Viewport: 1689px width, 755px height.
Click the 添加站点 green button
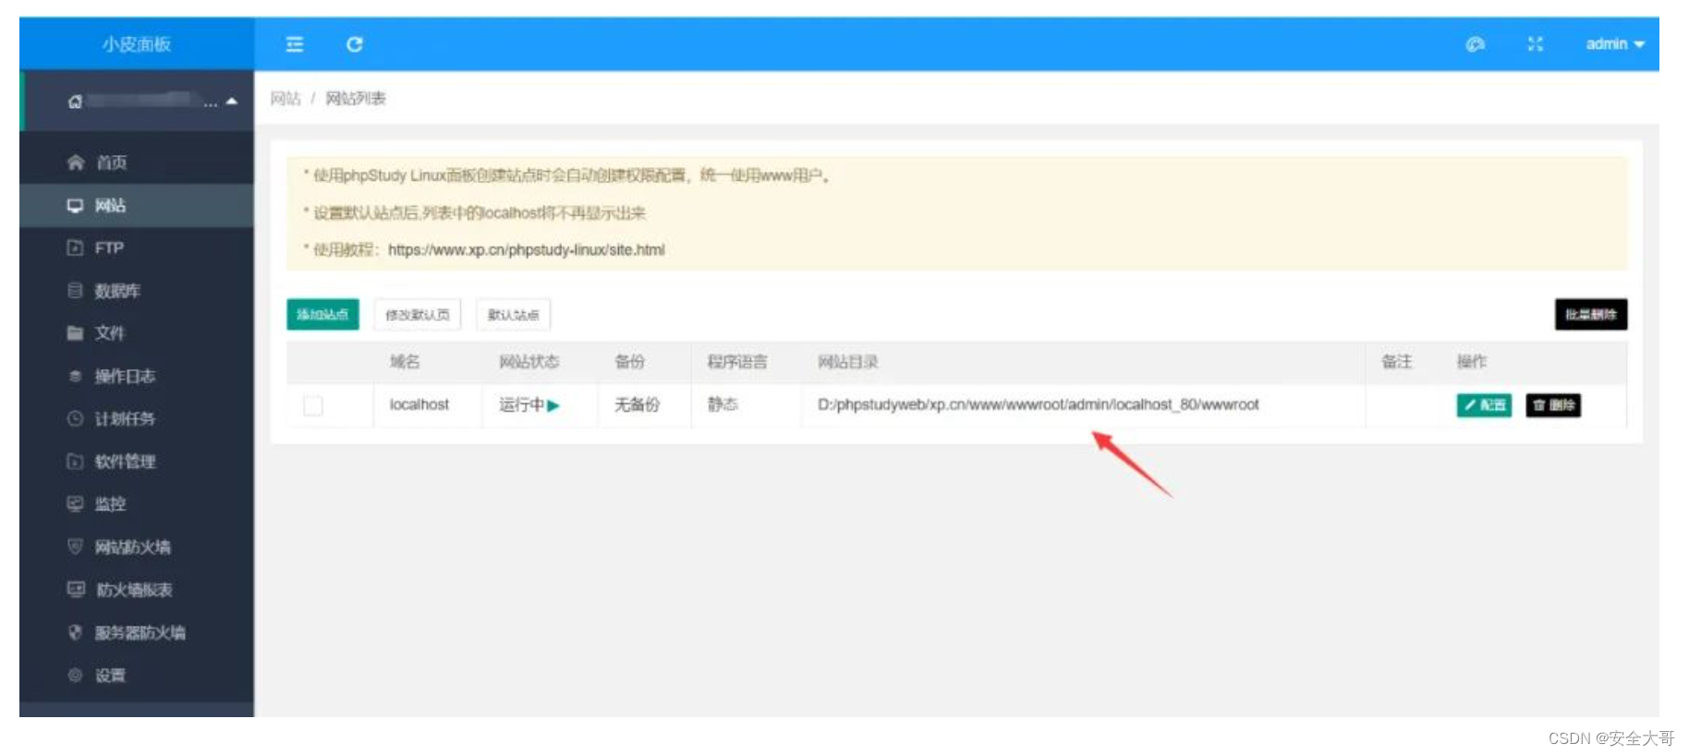pos(322,315)
